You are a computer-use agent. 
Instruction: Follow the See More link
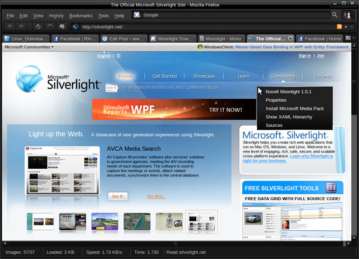pos(156,196)
